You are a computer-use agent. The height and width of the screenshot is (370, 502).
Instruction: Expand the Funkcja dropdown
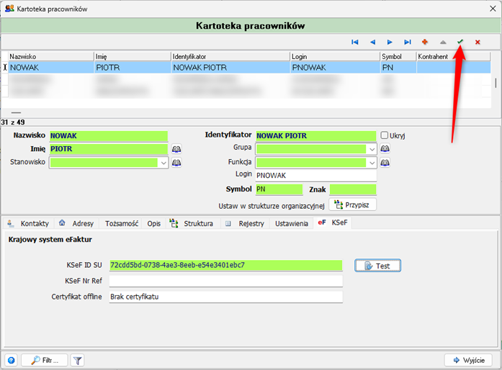(372, 163)
